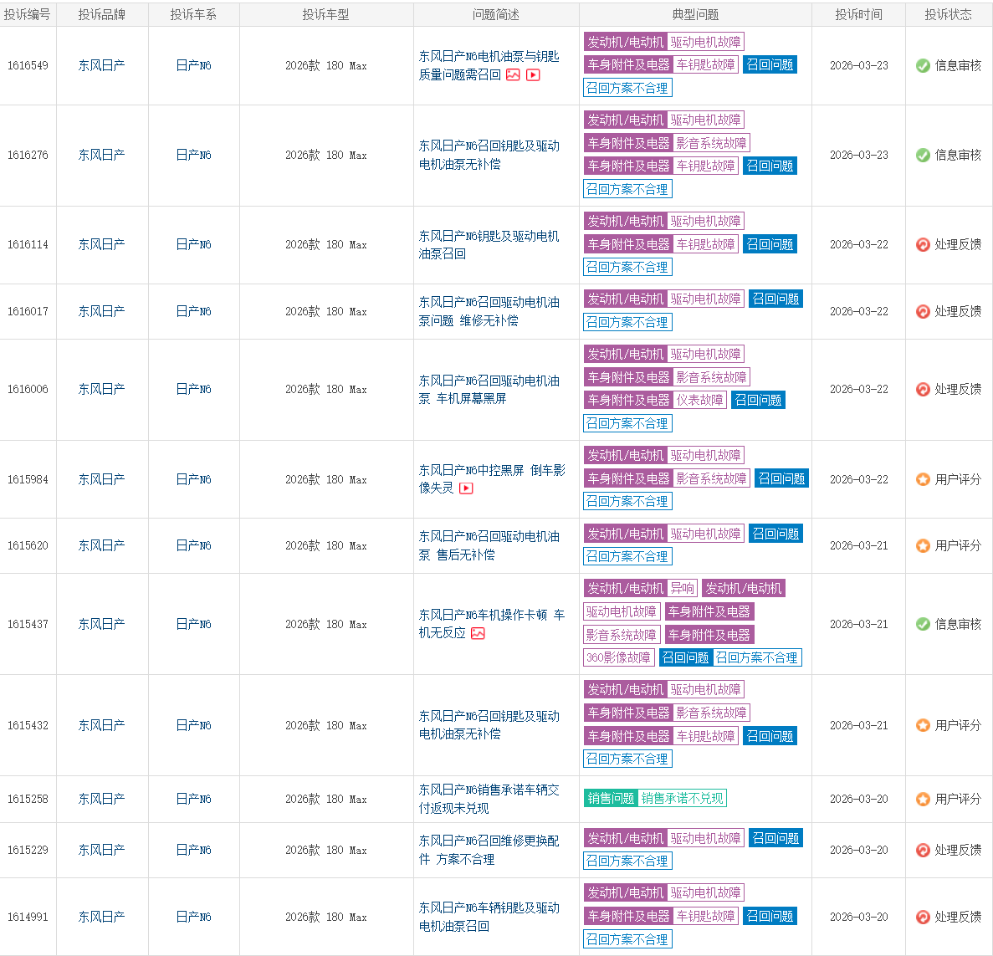
Task: Click 投诉时间 column header
Action: coord(858,14)
